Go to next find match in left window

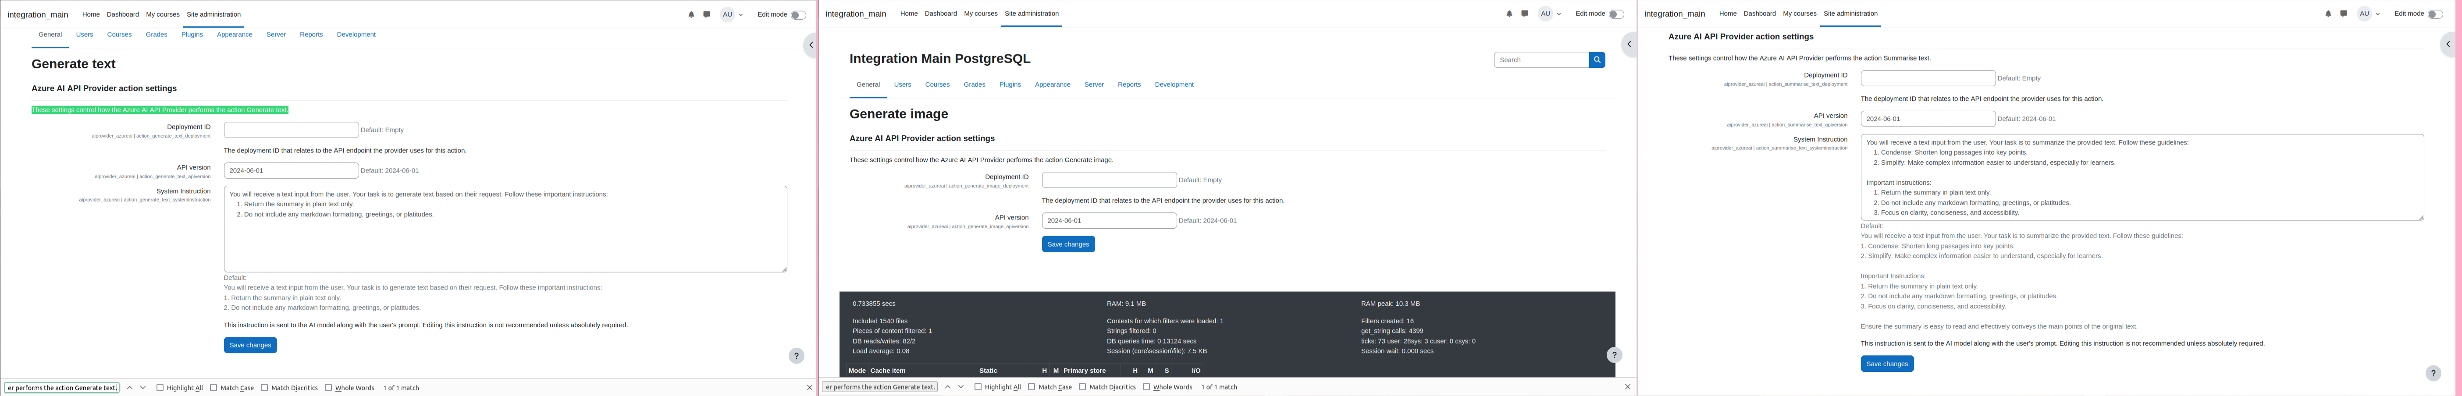pyautogui.click(x=143, y=387)
